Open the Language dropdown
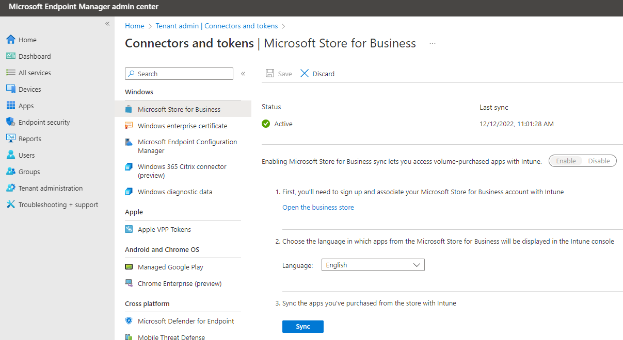Image resolution: width=623 pixels, height=340 pixels. 373,264
